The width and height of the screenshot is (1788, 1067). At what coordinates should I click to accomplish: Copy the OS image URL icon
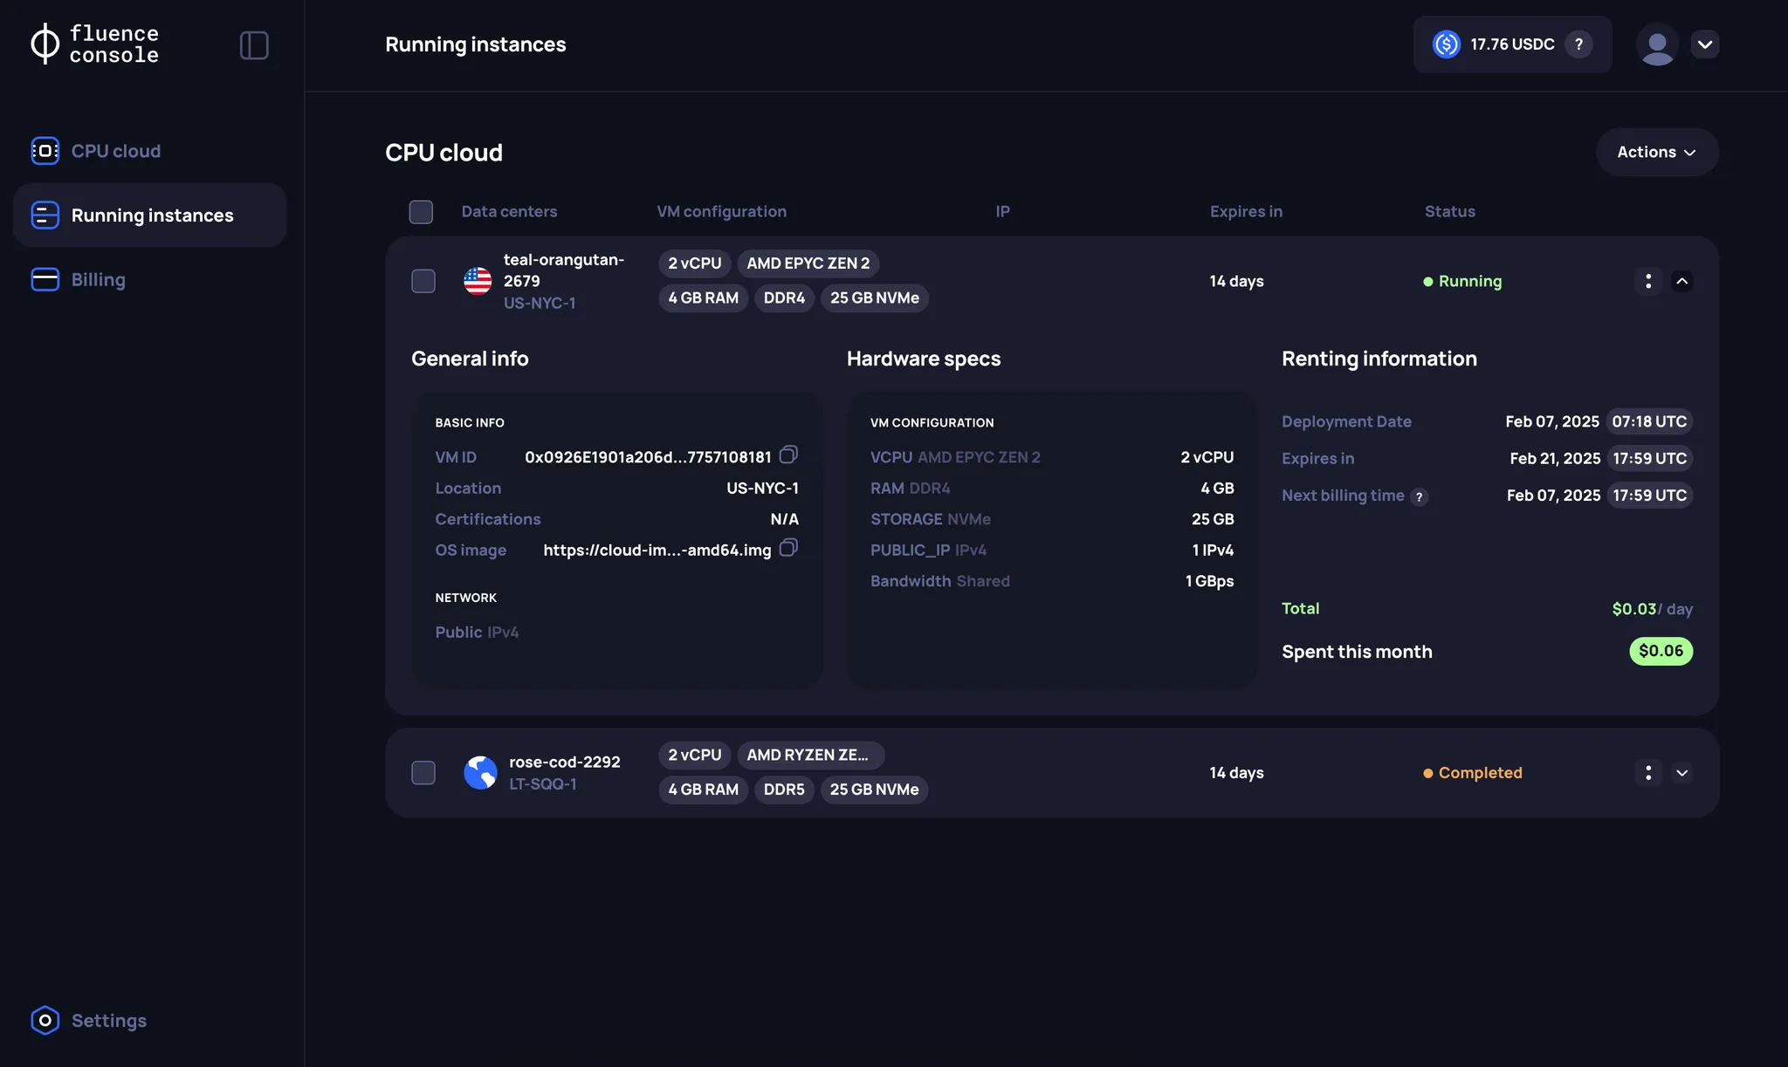coord(788,549)
